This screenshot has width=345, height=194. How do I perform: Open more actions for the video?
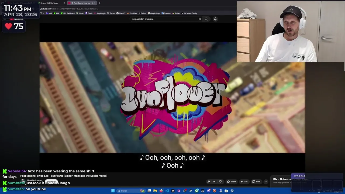point(266,182)
